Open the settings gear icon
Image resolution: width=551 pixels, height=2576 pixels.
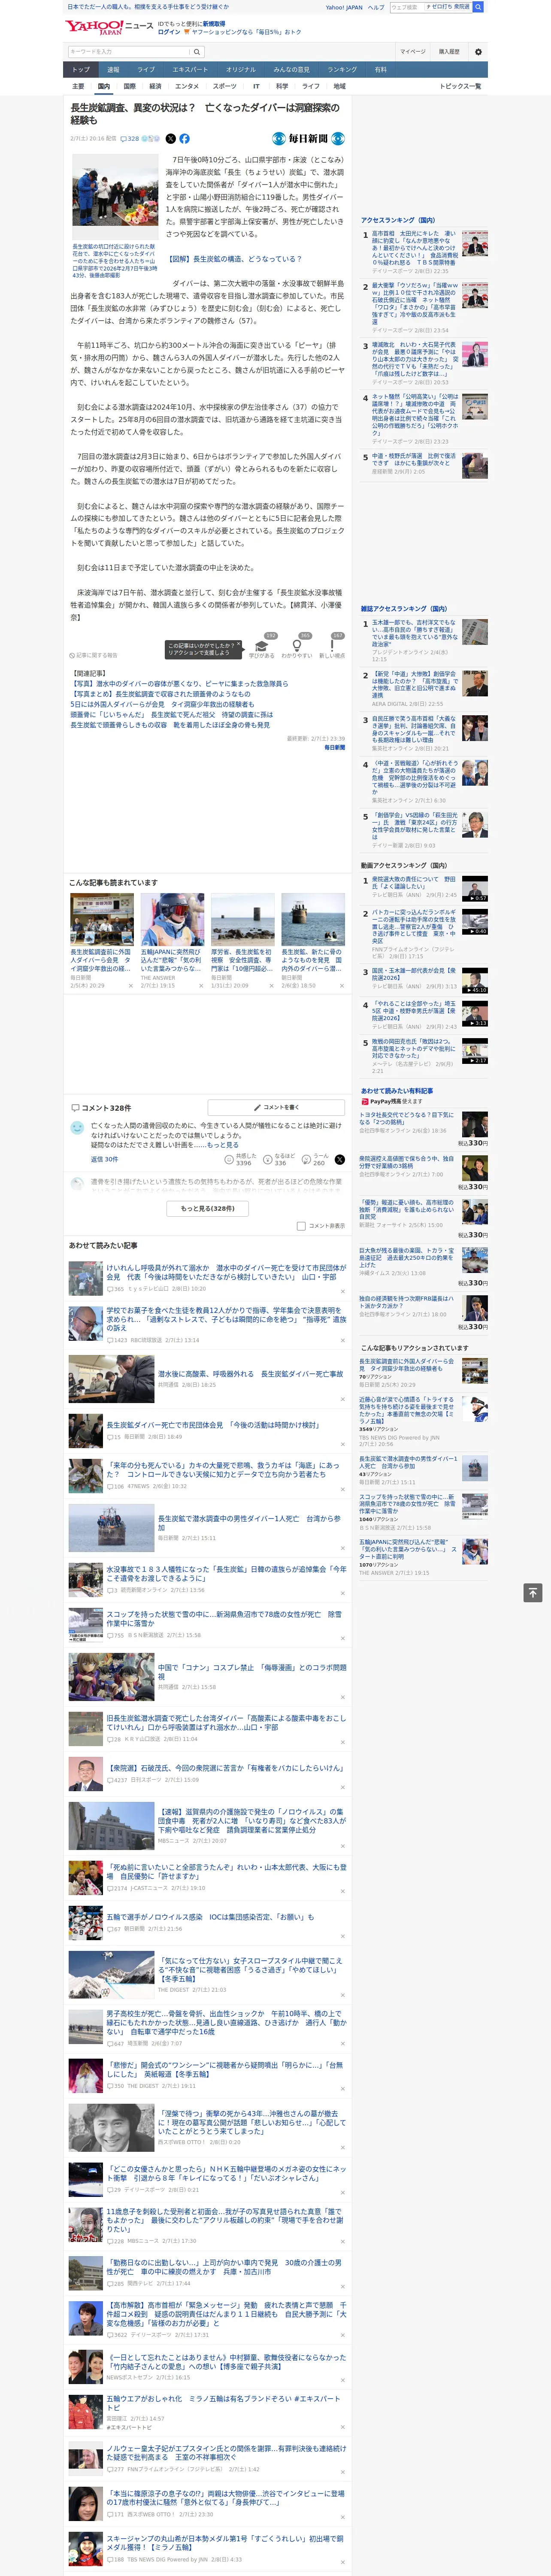pyautogui.click(x=478, y=51)
